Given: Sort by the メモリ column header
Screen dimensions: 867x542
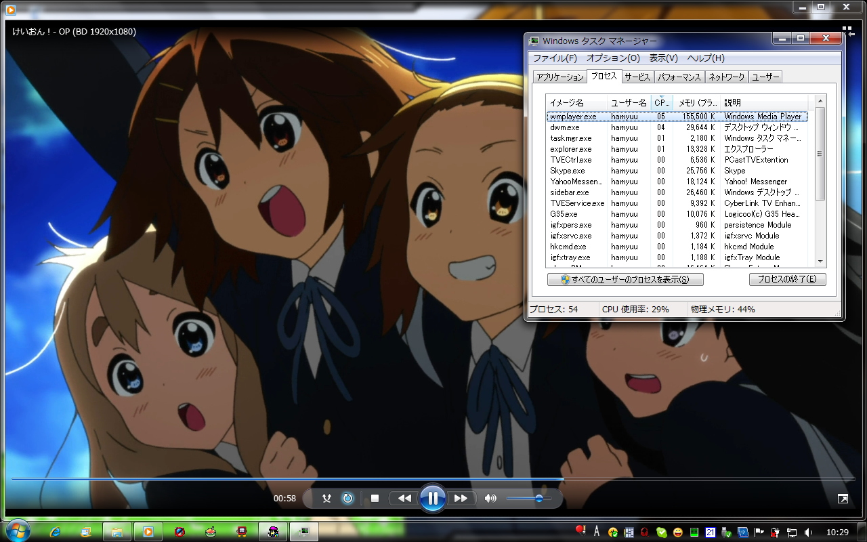Looking at the screenshot, I should coord(697,102).
